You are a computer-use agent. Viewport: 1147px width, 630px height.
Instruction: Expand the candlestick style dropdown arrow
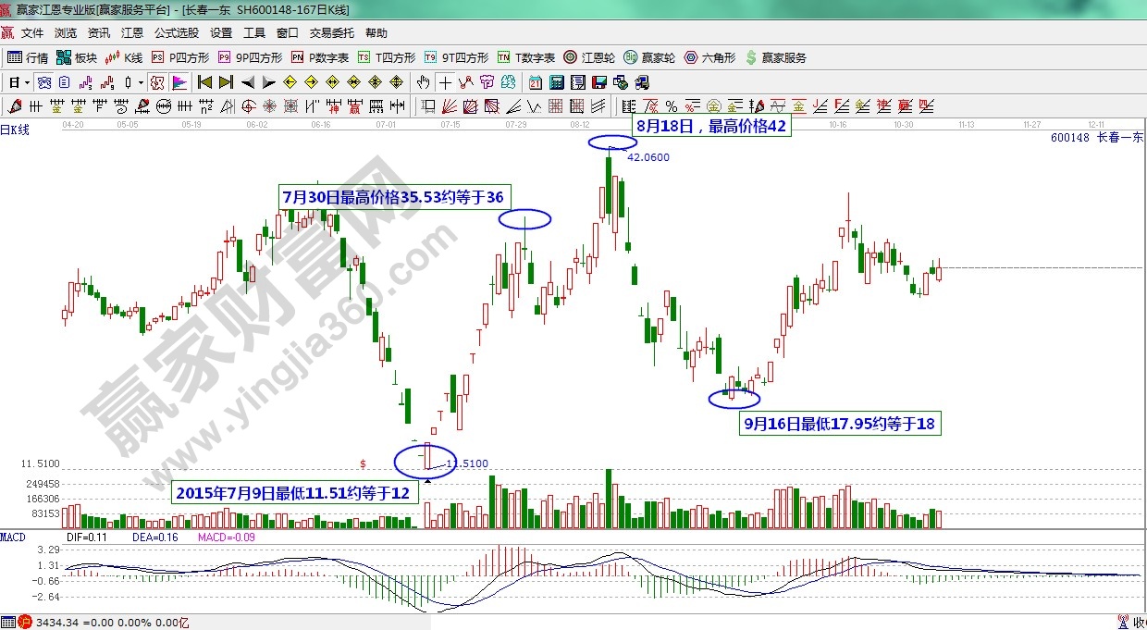click(x=141, y=82)
